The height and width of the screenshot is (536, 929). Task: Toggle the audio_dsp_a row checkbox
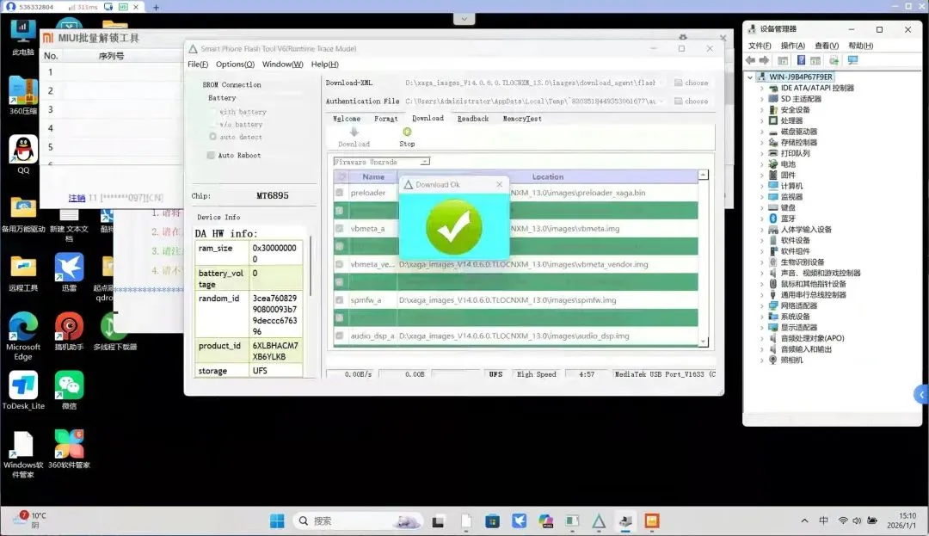click(x=340, y=336)
